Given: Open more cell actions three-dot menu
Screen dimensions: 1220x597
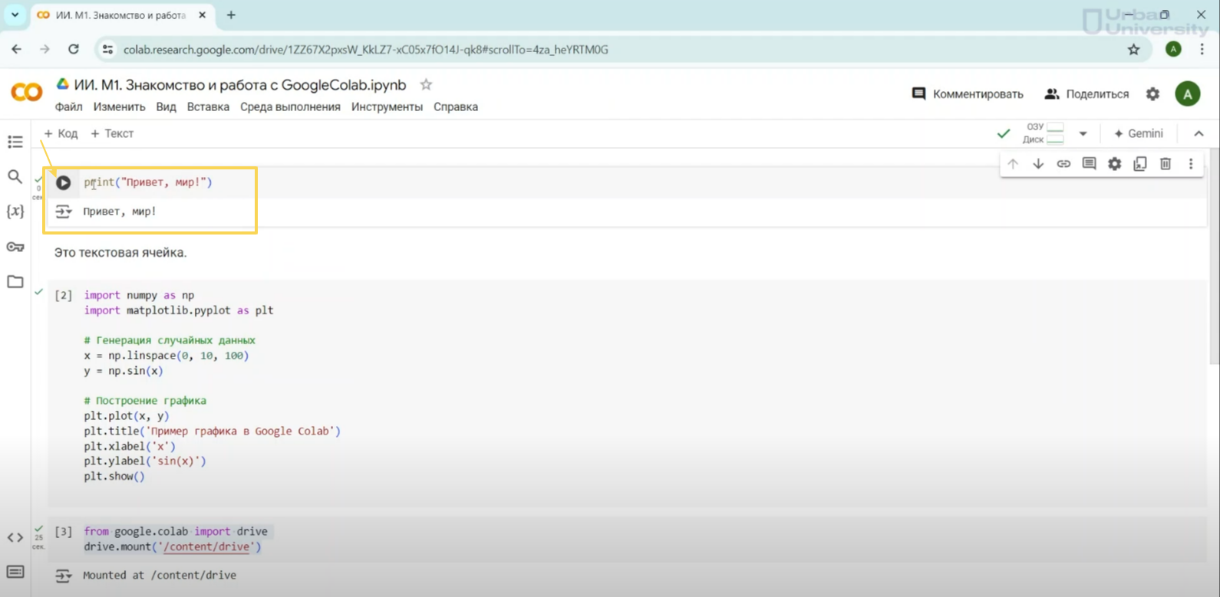Looking at the screenshot, I should pos(1190,163).
